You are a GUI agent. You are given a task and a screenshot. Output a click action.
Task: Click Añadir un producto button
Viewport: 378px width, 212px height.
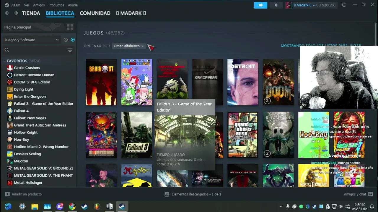click(x=24, y=194)
